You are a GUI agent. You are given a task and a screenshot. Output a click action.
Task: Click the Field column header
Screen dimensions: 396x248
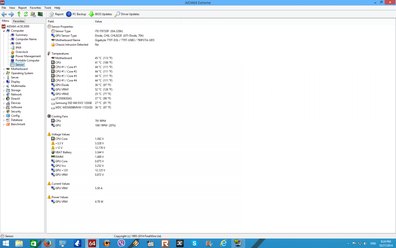(70, 21)
